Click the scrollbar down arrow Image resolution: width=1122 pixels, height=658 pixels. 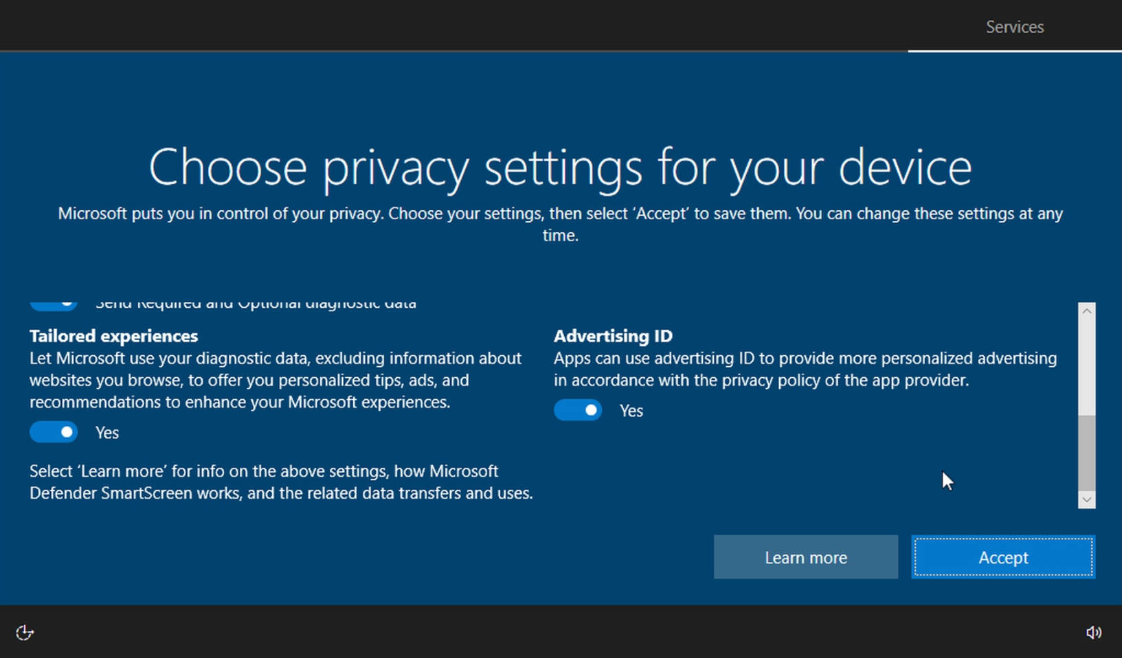pos(1086,499)
